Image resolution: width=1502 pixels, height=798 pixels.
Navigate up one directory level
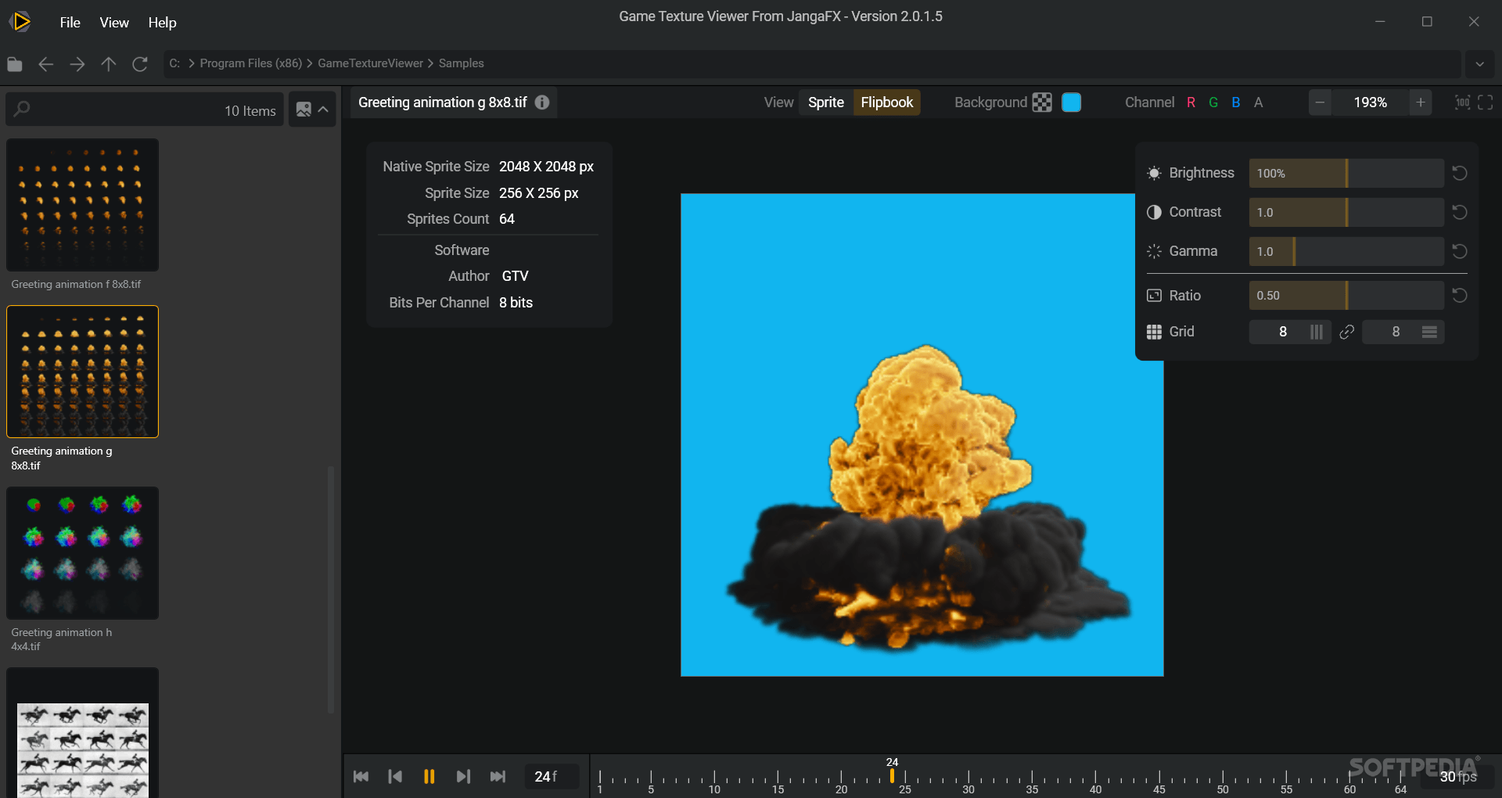click(109, 64)
